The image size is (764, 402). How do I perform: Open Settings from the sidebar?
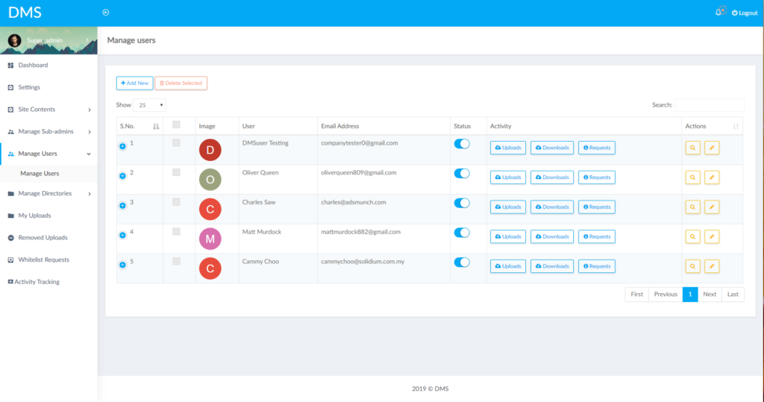[x=29, y=88]
